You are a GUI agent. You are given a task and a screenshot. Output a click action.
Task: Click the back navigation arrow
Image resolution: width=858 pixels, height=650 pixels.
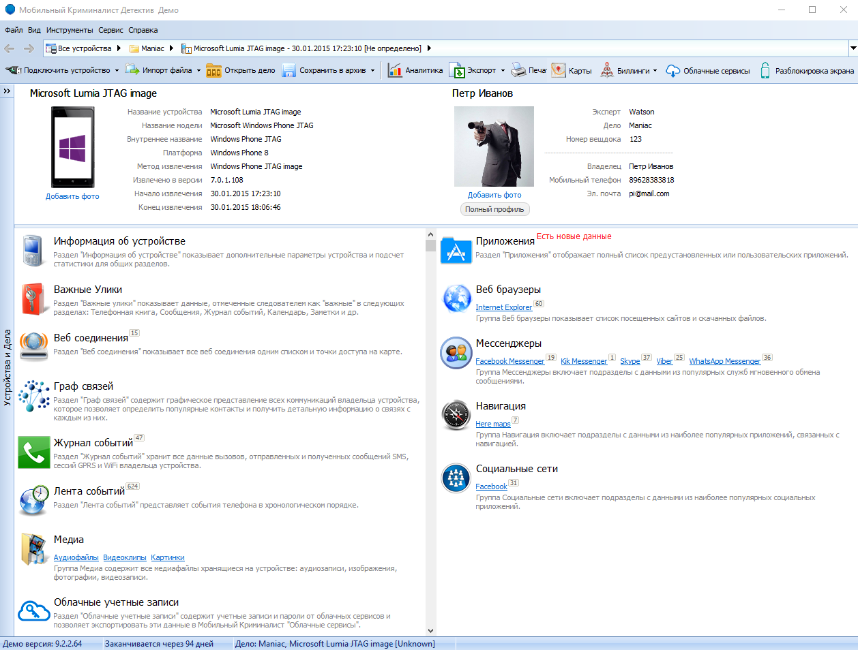click(10, 48)
